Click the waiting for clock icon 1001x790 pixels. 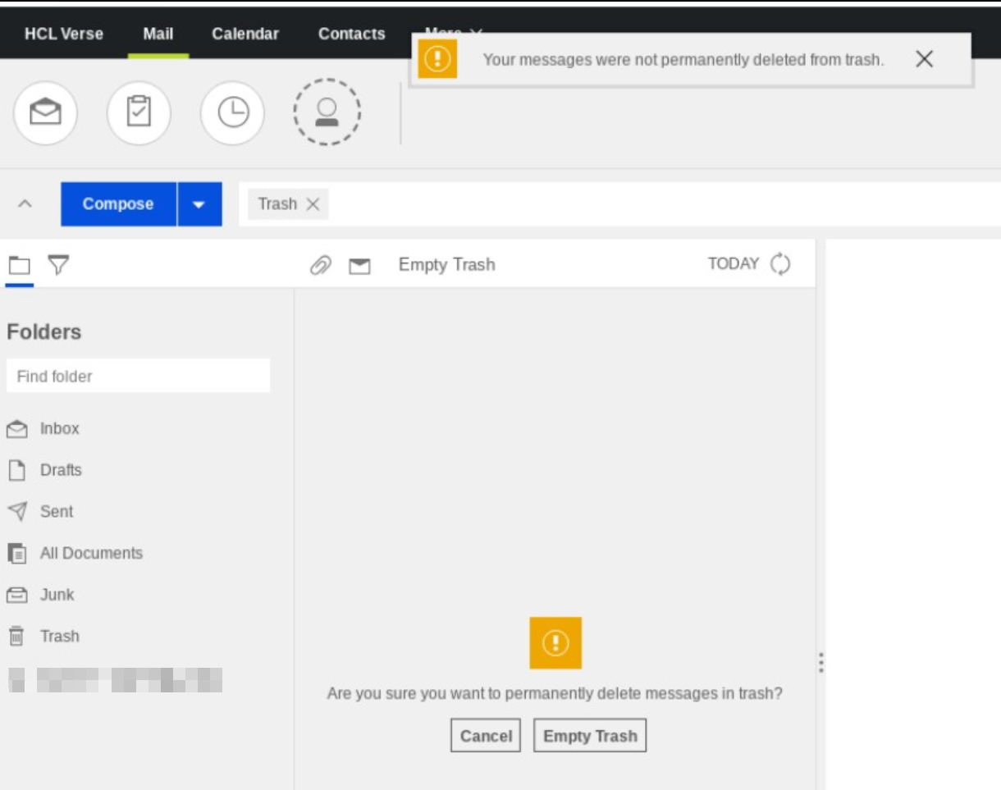pos(232,112)
